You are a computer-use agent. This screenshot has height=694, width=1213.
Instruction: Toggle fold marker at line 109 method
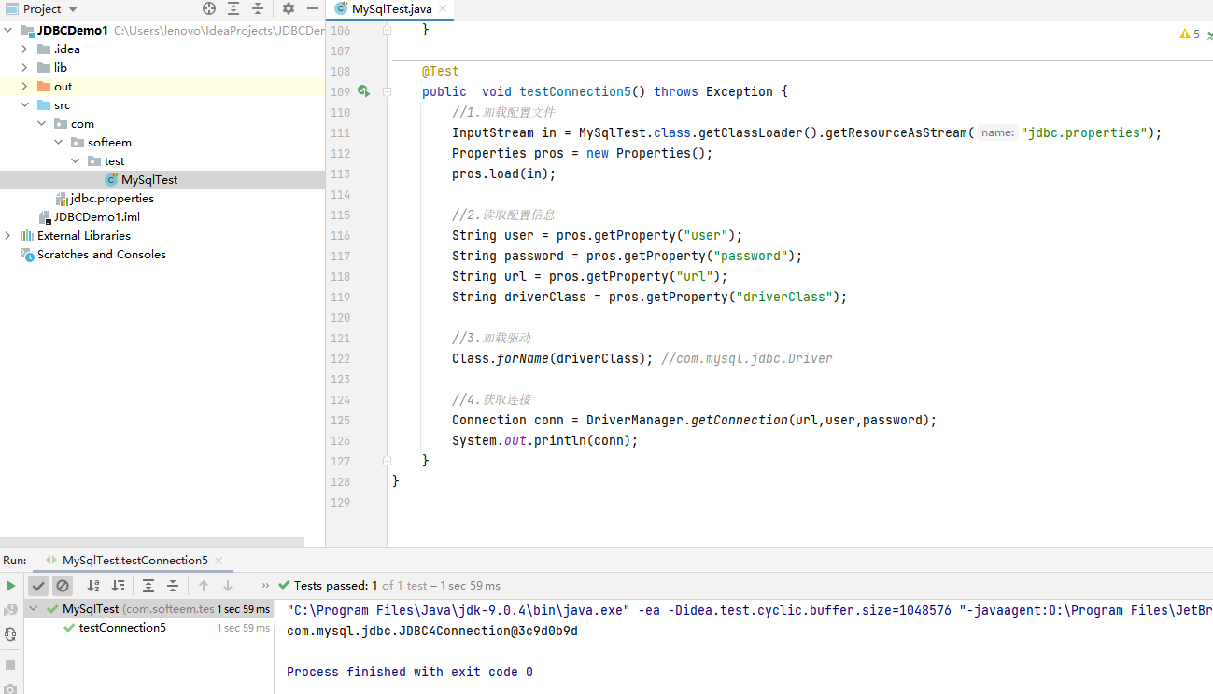tap(387, 91)
